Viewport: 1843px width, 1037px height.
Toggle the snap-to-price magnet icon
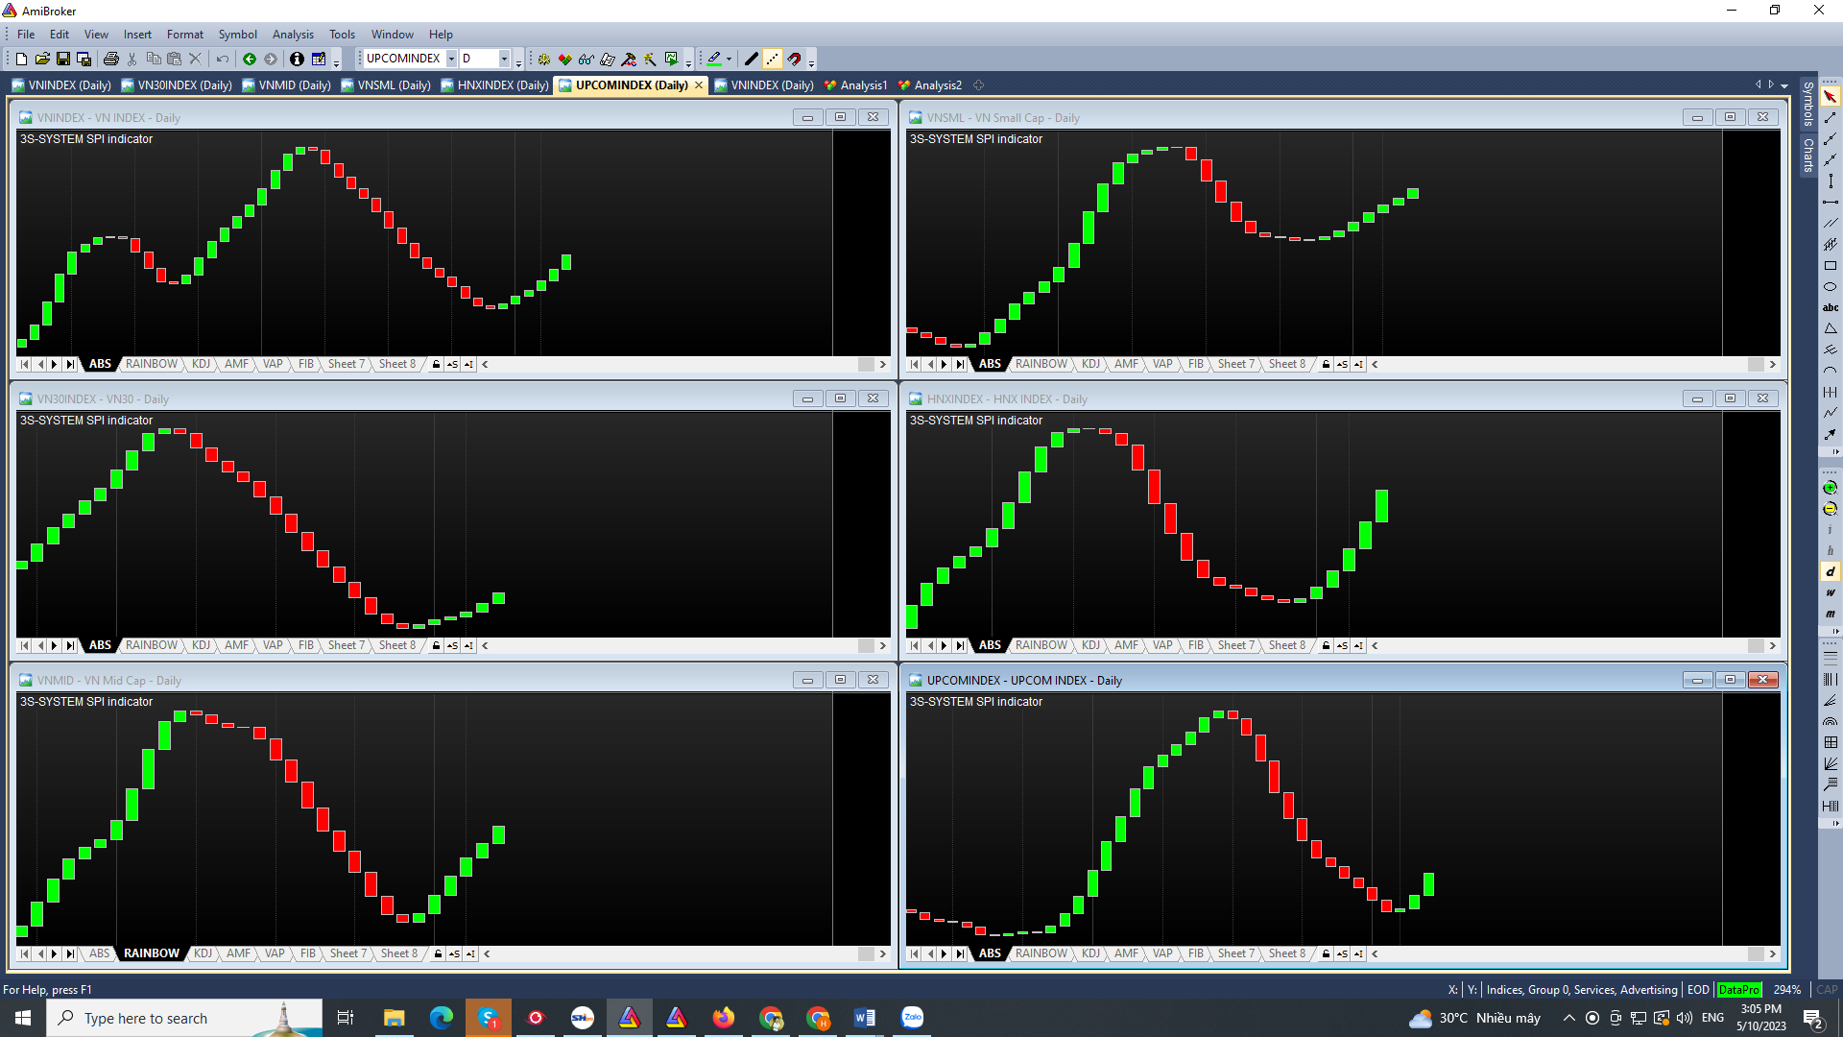pyautogui.click(x=794, y=60)
